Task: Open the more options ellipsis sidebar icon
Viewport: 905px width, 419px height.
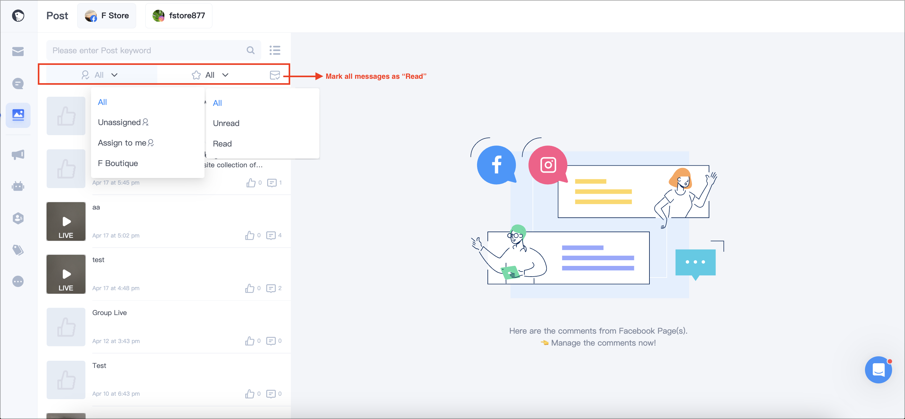Action: [x=18, y=281]
